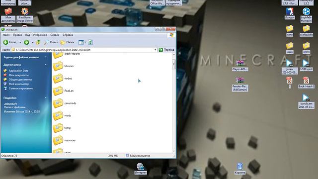The height and width of the screenshot is (179, 318).
Task: Select the crash-reports folder
Action: [x=66, y=55]
